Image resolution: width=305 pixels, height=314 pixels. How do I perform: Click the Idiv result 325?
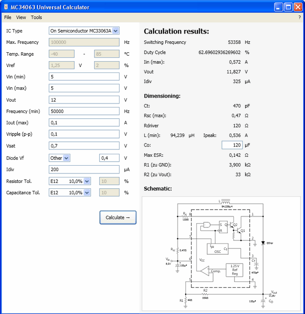coord(237,81)
